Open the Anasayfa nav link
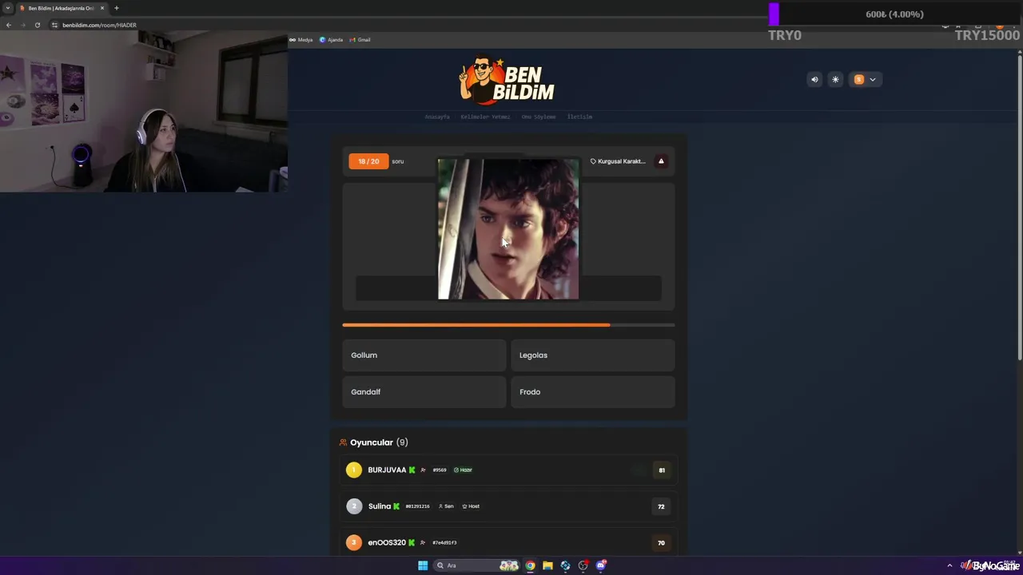 437,117
